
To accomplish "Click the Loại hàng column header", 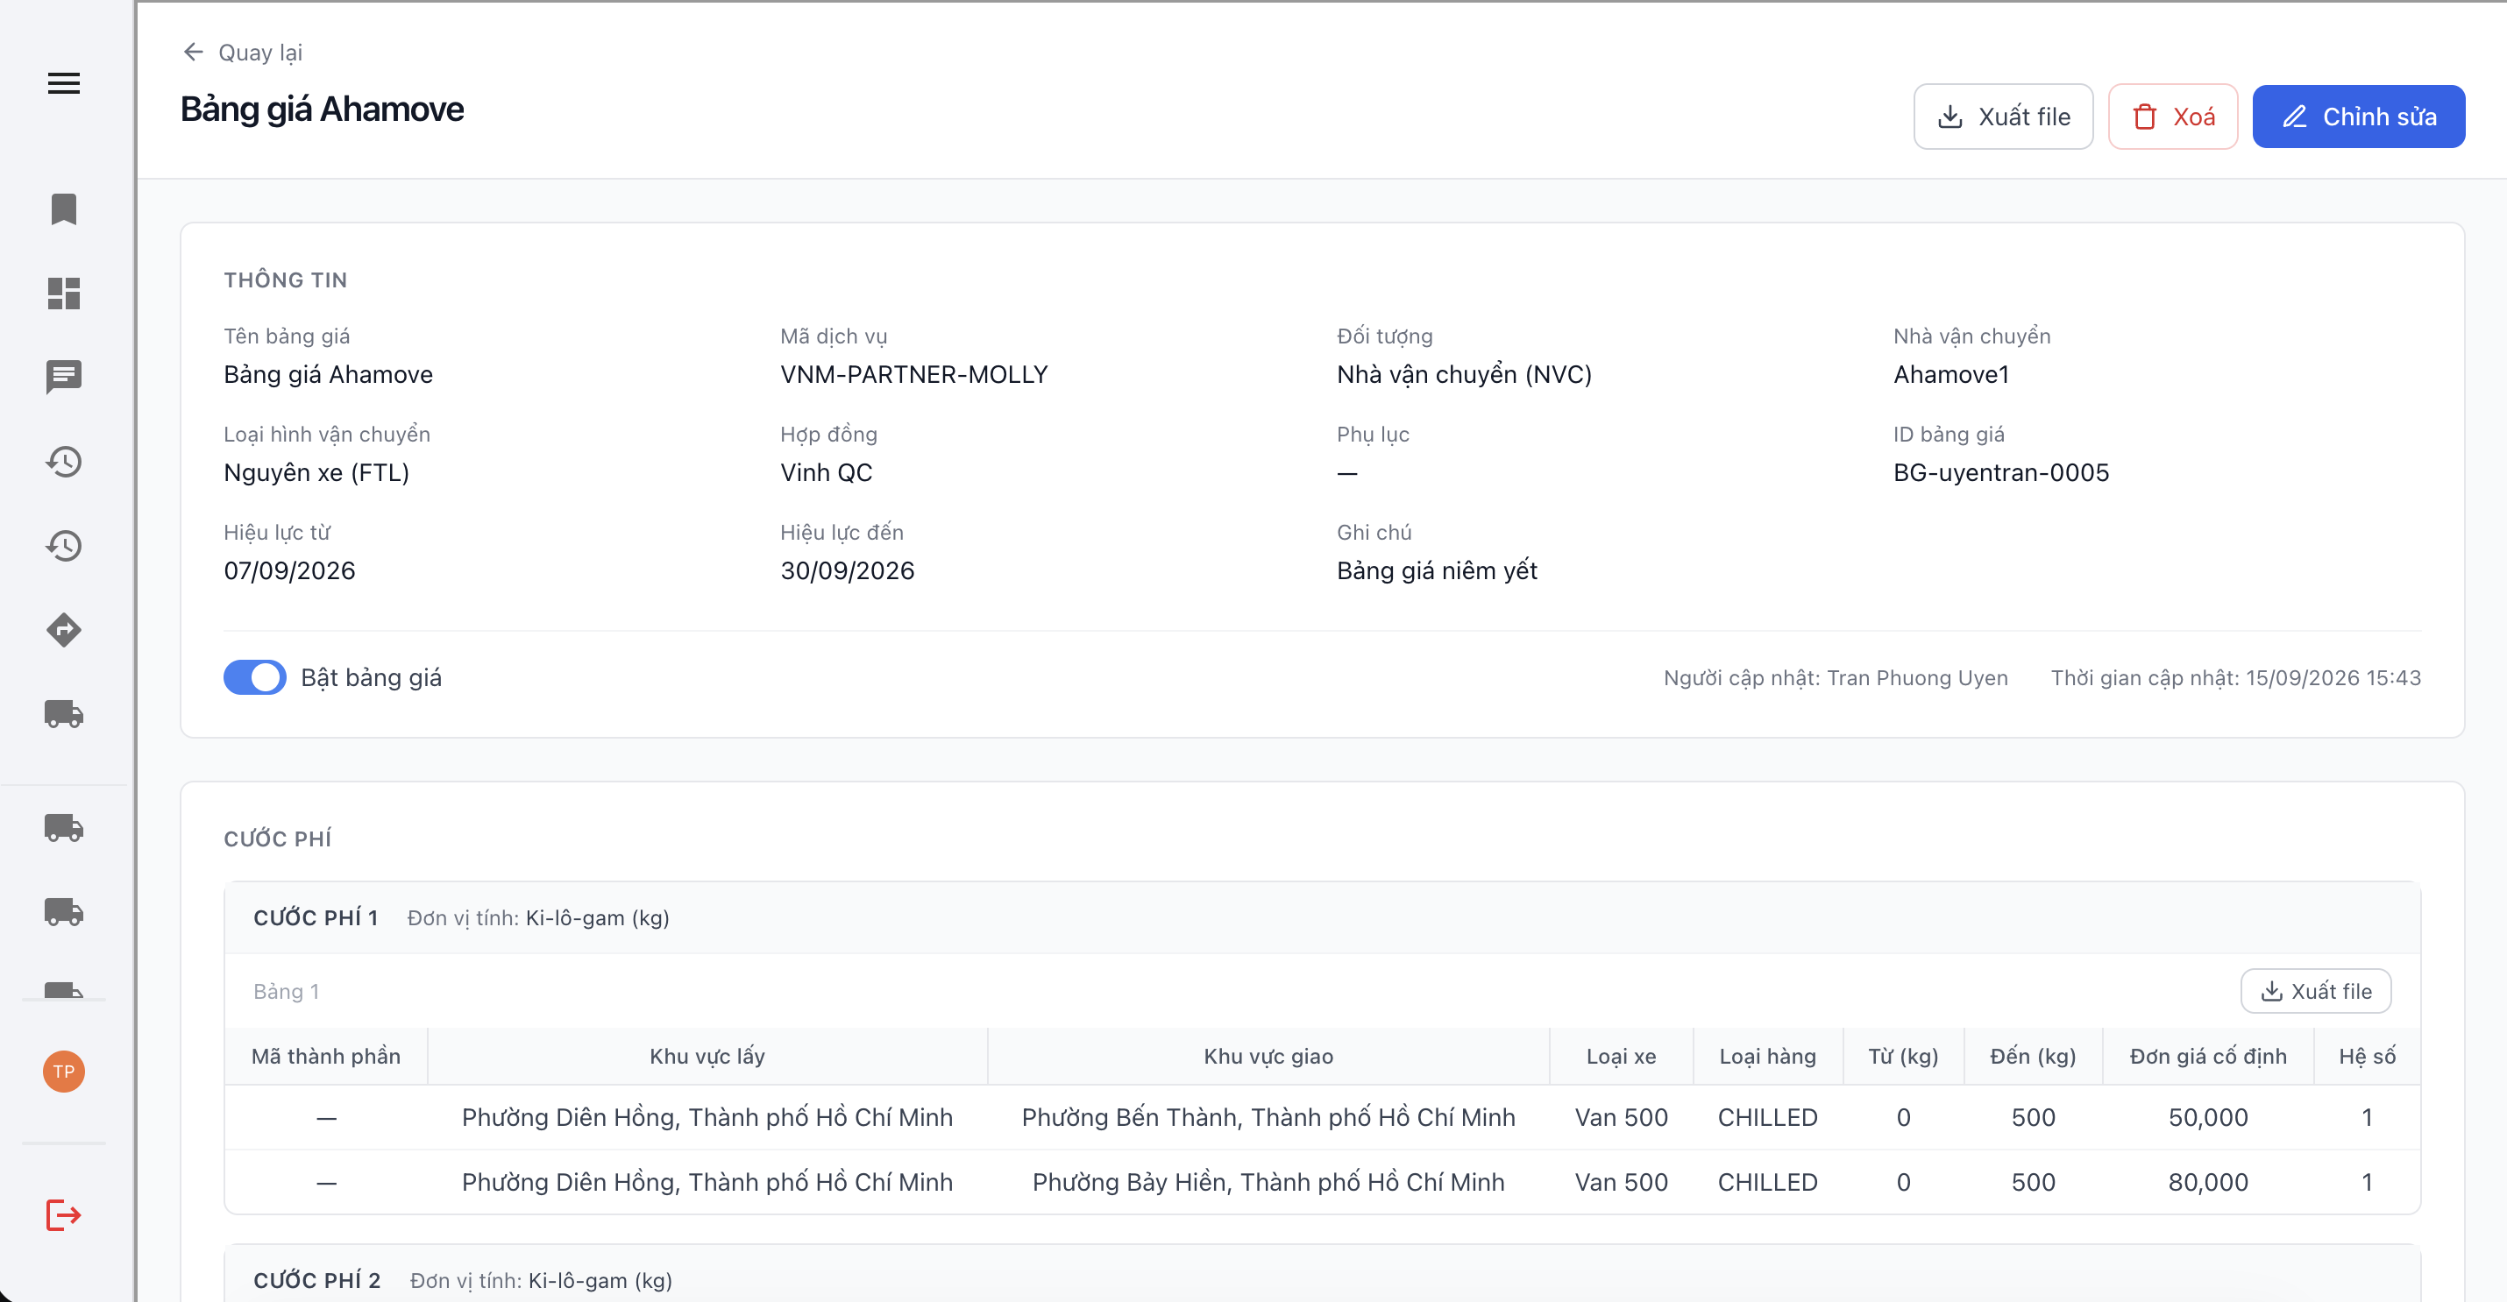I will [x=1767, y=1056].
